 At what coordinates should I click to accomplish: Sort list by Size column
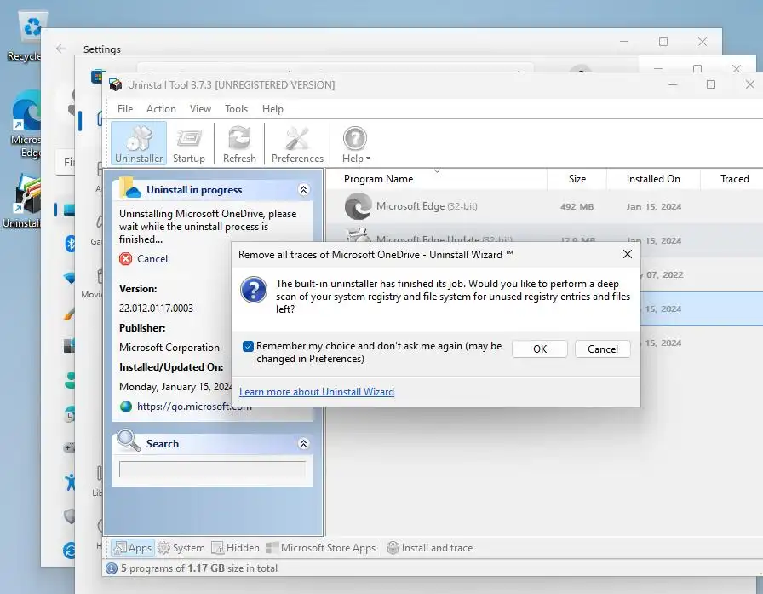(577, 179)
